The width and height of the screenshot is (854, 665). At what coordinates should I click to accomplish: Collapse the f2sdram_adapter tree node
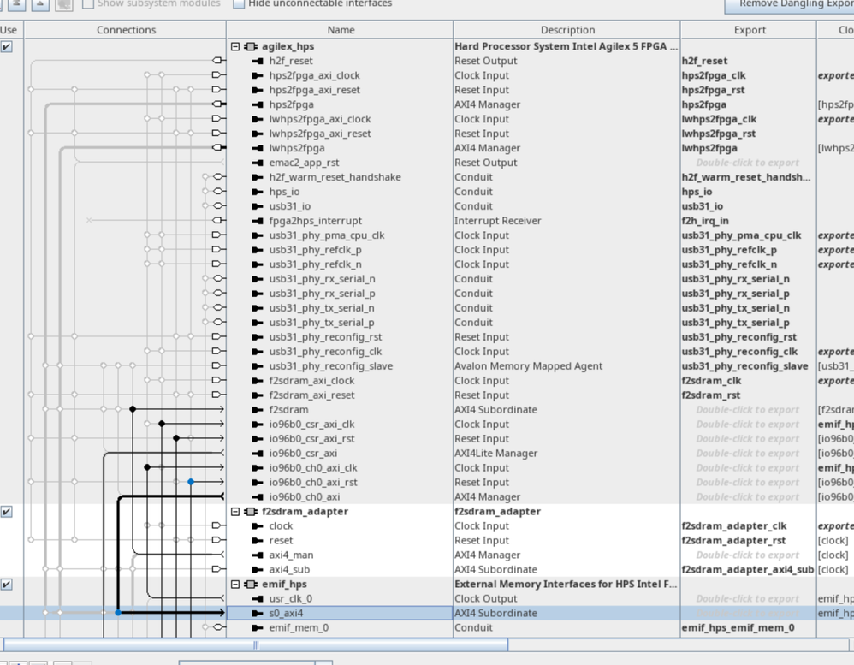click(x=235, y=511)
